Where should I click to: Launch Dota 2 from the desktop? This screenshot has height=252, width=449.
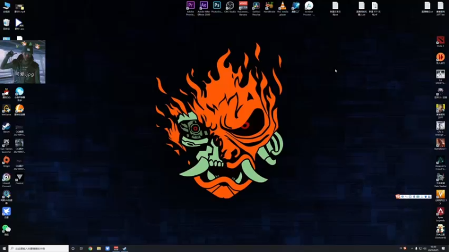coord(441,41)
